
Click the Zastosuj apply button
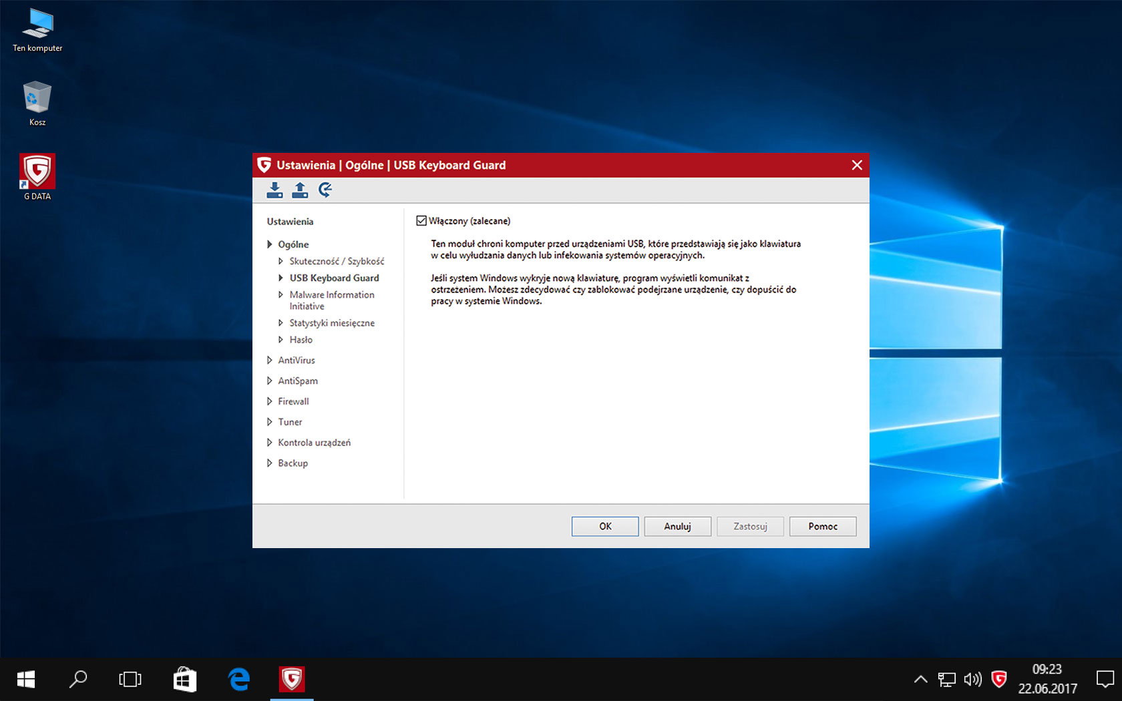(x=750, y=527)
